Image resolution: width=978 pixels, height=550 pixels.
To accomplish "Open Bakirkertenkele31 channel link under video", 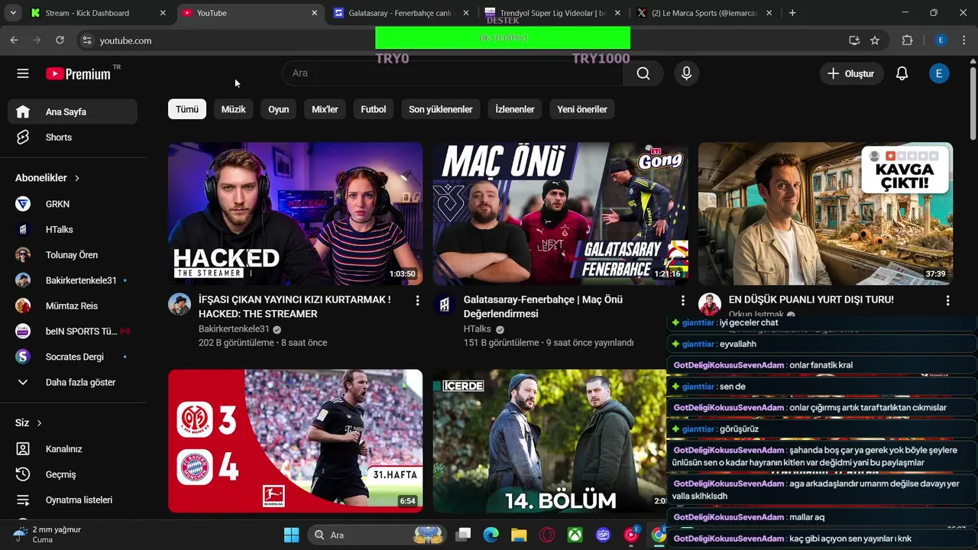I will pos(234,329).
